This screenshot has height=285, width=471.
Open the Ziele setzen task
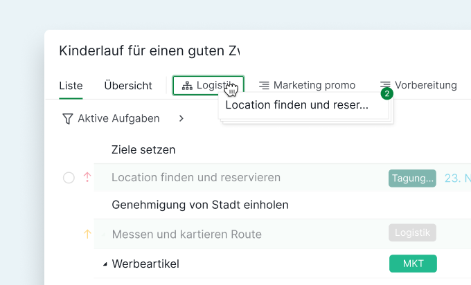tap(143, 149)
